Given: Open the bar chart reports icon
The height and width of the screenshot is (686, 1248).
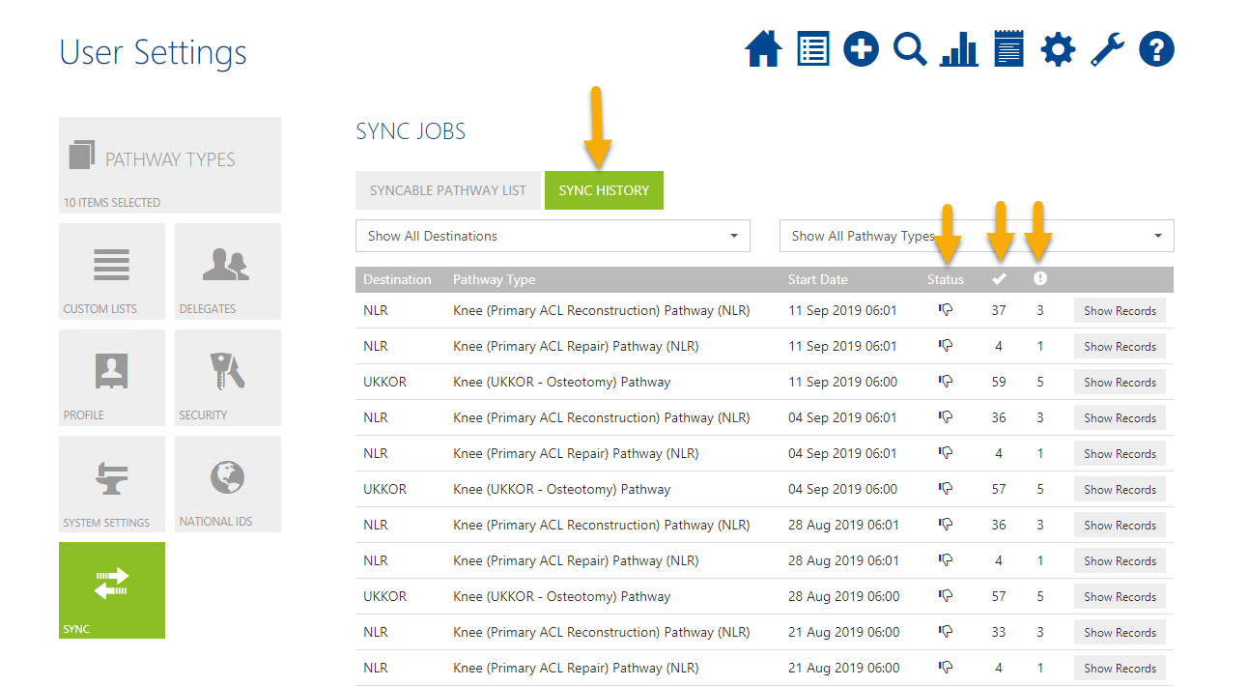Looking at the screenshot, I should 958,48.
